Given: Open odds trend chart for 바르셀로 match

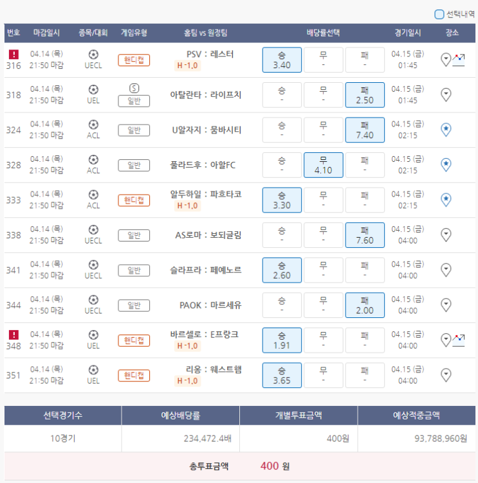Looking at the screenshot, I should 459,340.
